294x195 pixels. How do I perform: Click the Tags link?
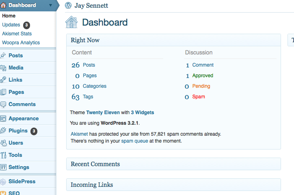pos(88,97)
